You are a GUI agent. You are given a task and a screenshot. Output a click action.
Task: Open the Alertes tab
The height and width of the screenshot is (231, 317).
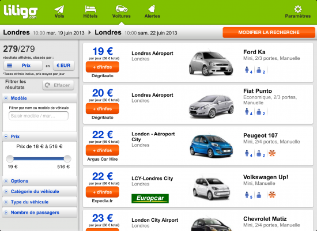[x=152, y=12]
